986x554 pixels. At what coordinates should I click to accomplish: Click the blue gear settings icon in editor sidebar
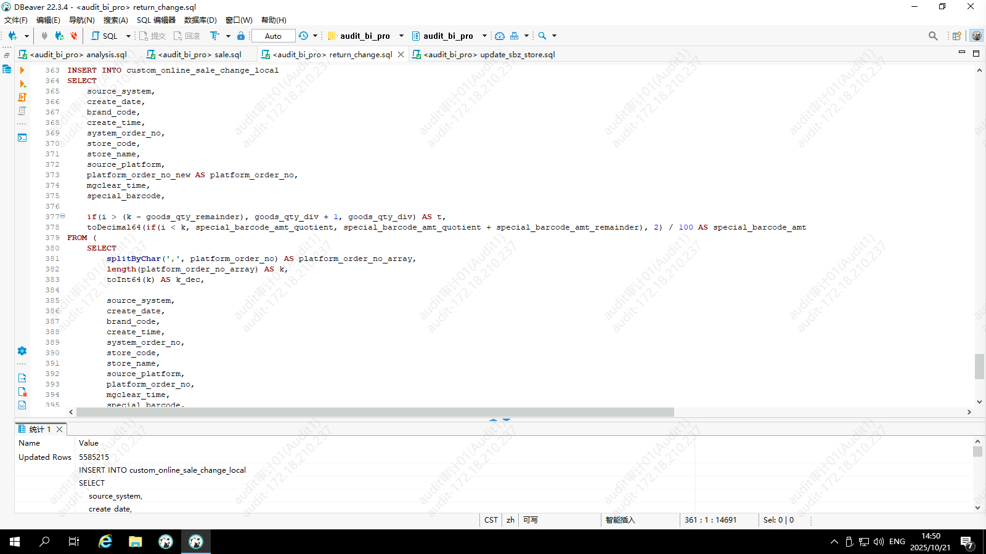(22, 351)
